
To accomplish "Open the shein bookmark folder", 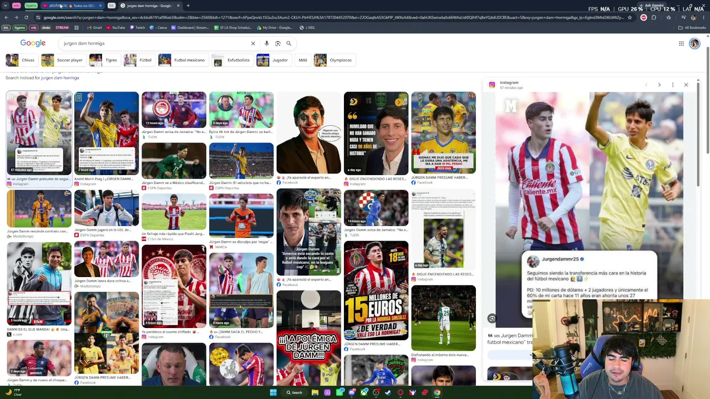I will (x=45, y=28).
